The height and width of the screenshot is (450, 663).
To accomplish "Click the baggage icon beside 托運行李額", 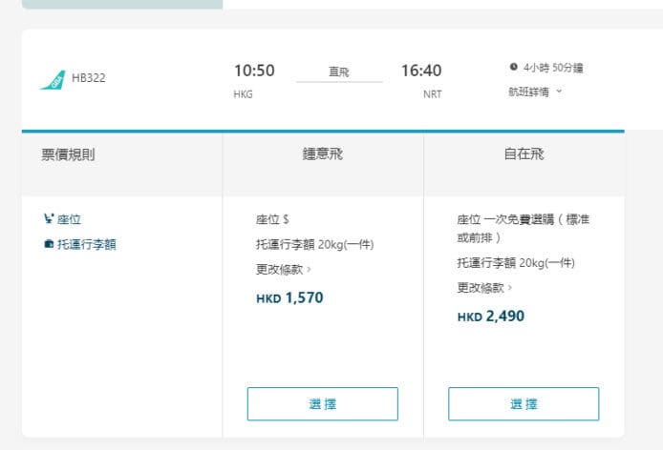I will tap(50, 244).
